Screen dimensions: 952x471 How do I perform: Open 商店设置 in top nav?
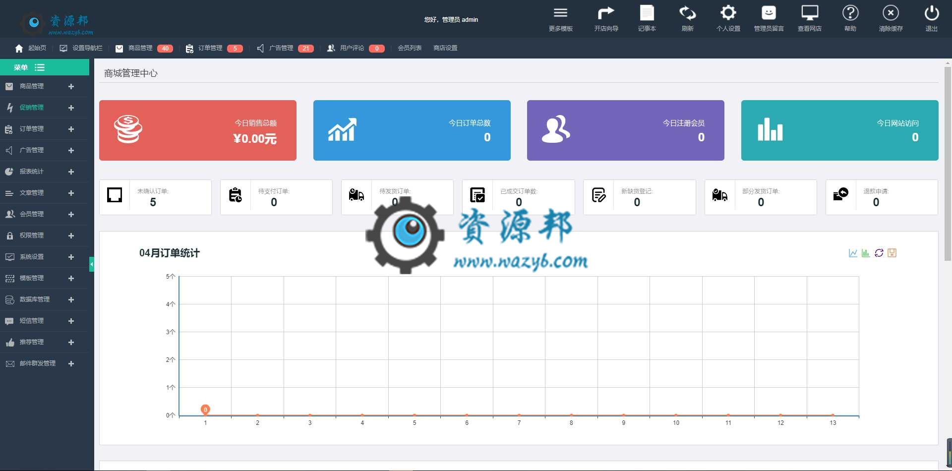tap(445, 48)
